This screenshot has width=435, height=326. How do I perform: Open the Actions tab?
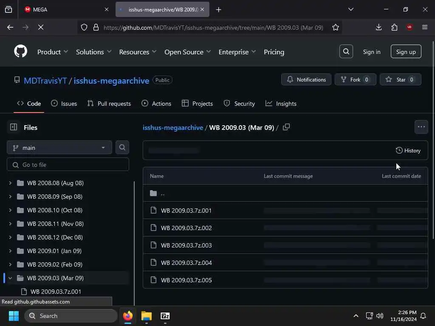(156, 104)
